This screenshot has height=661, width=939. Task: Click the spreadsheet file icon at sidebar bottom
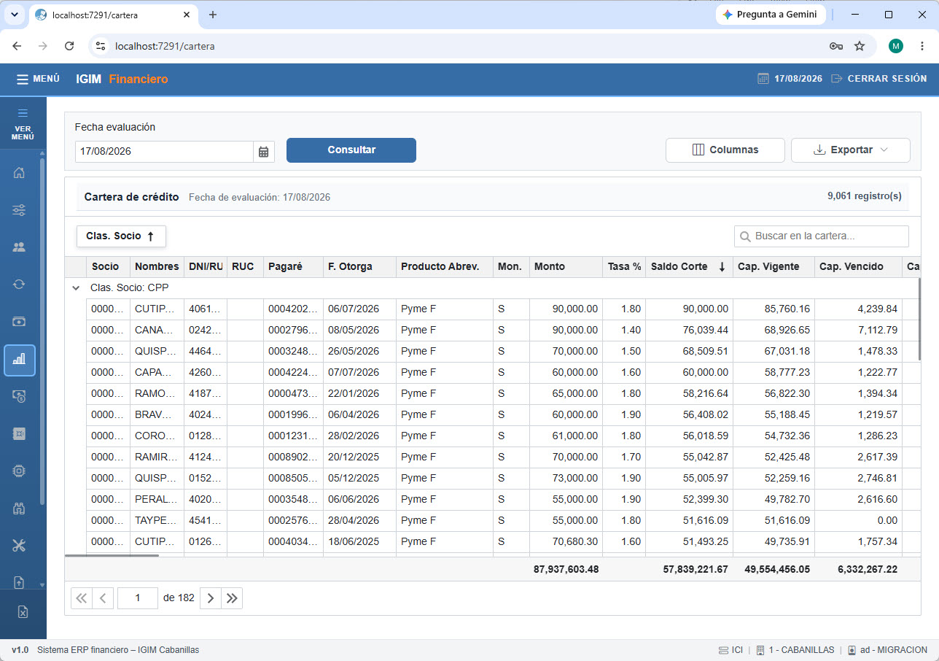(x=23, y=612)
